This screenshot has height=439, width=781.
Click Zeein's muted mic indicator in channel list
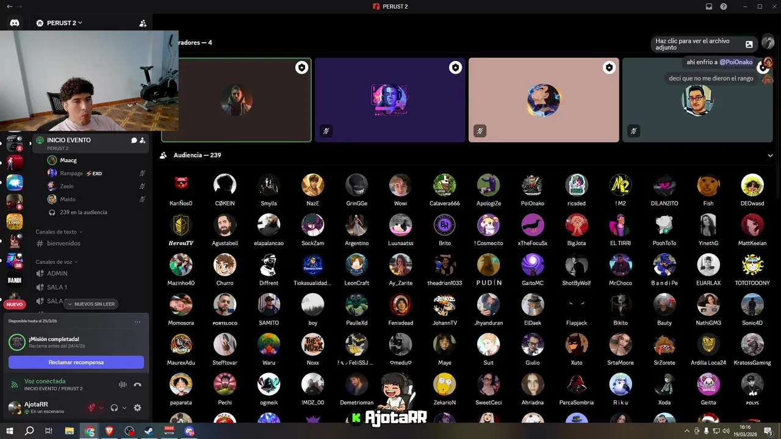(142, 187)
